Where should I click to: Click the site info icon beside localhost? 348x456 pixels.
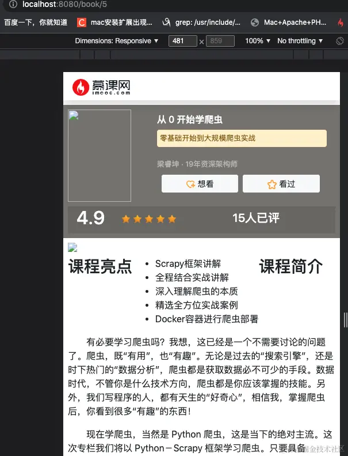(13, 4)
